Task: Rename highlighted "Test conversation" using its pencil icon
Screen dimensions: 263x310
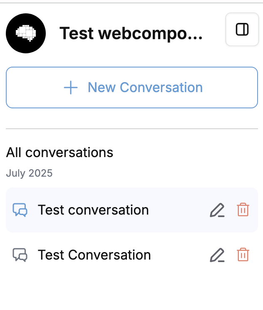Action: 217,210
